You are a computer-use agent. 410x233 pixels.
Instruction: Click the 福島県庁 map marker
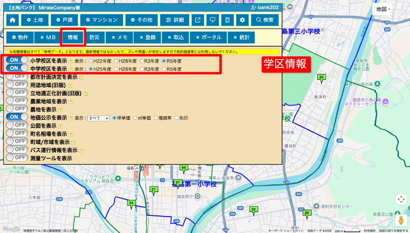[198, 196]
